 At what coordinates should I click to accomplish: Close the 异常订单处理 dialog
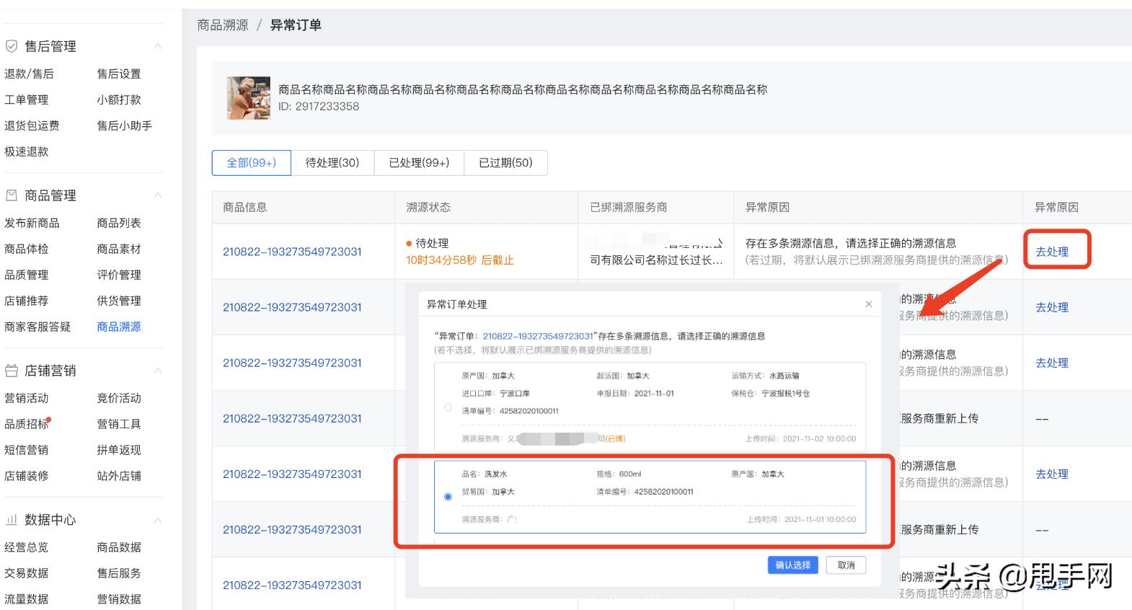point(869,304)
